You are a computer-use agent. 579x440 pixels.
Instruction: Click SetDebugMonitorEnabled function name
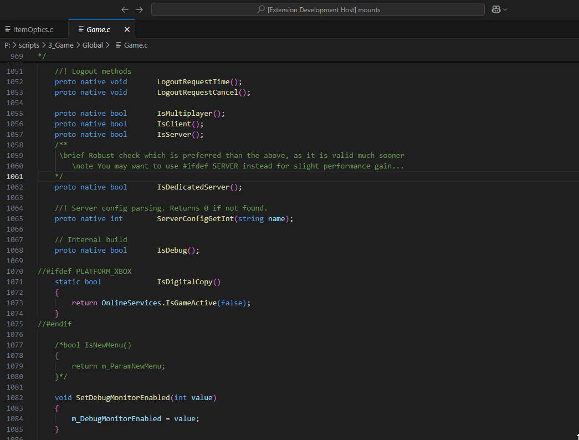[x=123, y=397]
